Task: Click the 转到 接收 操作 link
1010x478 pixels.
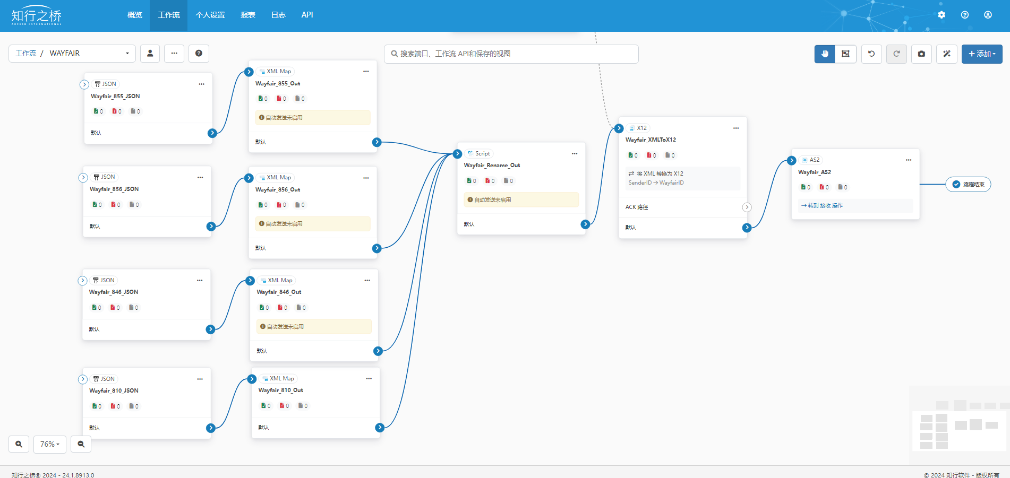Action: [x=822, y=205]
